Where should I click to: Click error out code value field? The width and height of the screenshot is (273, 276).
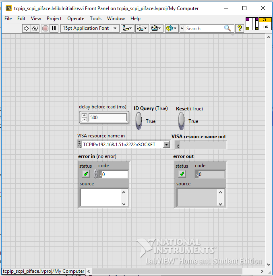(211, 174)
